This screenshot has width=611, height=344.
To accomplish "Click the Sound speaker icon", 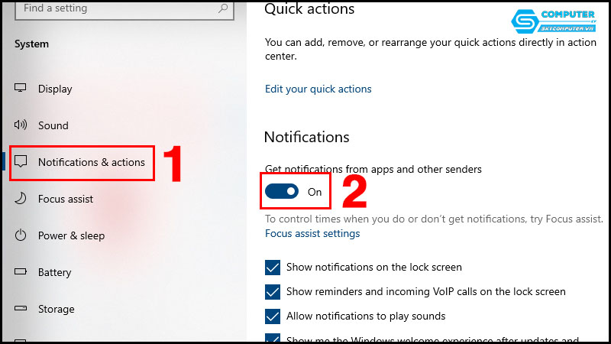I will click(21, 125).
